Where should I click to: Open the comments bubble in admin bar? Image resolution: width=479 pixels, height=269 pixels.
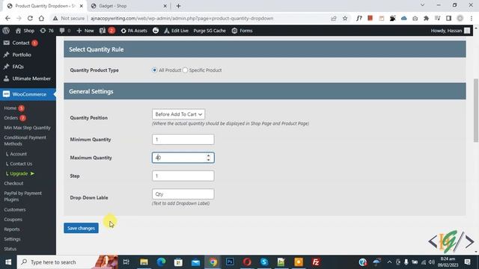[65, 31]
